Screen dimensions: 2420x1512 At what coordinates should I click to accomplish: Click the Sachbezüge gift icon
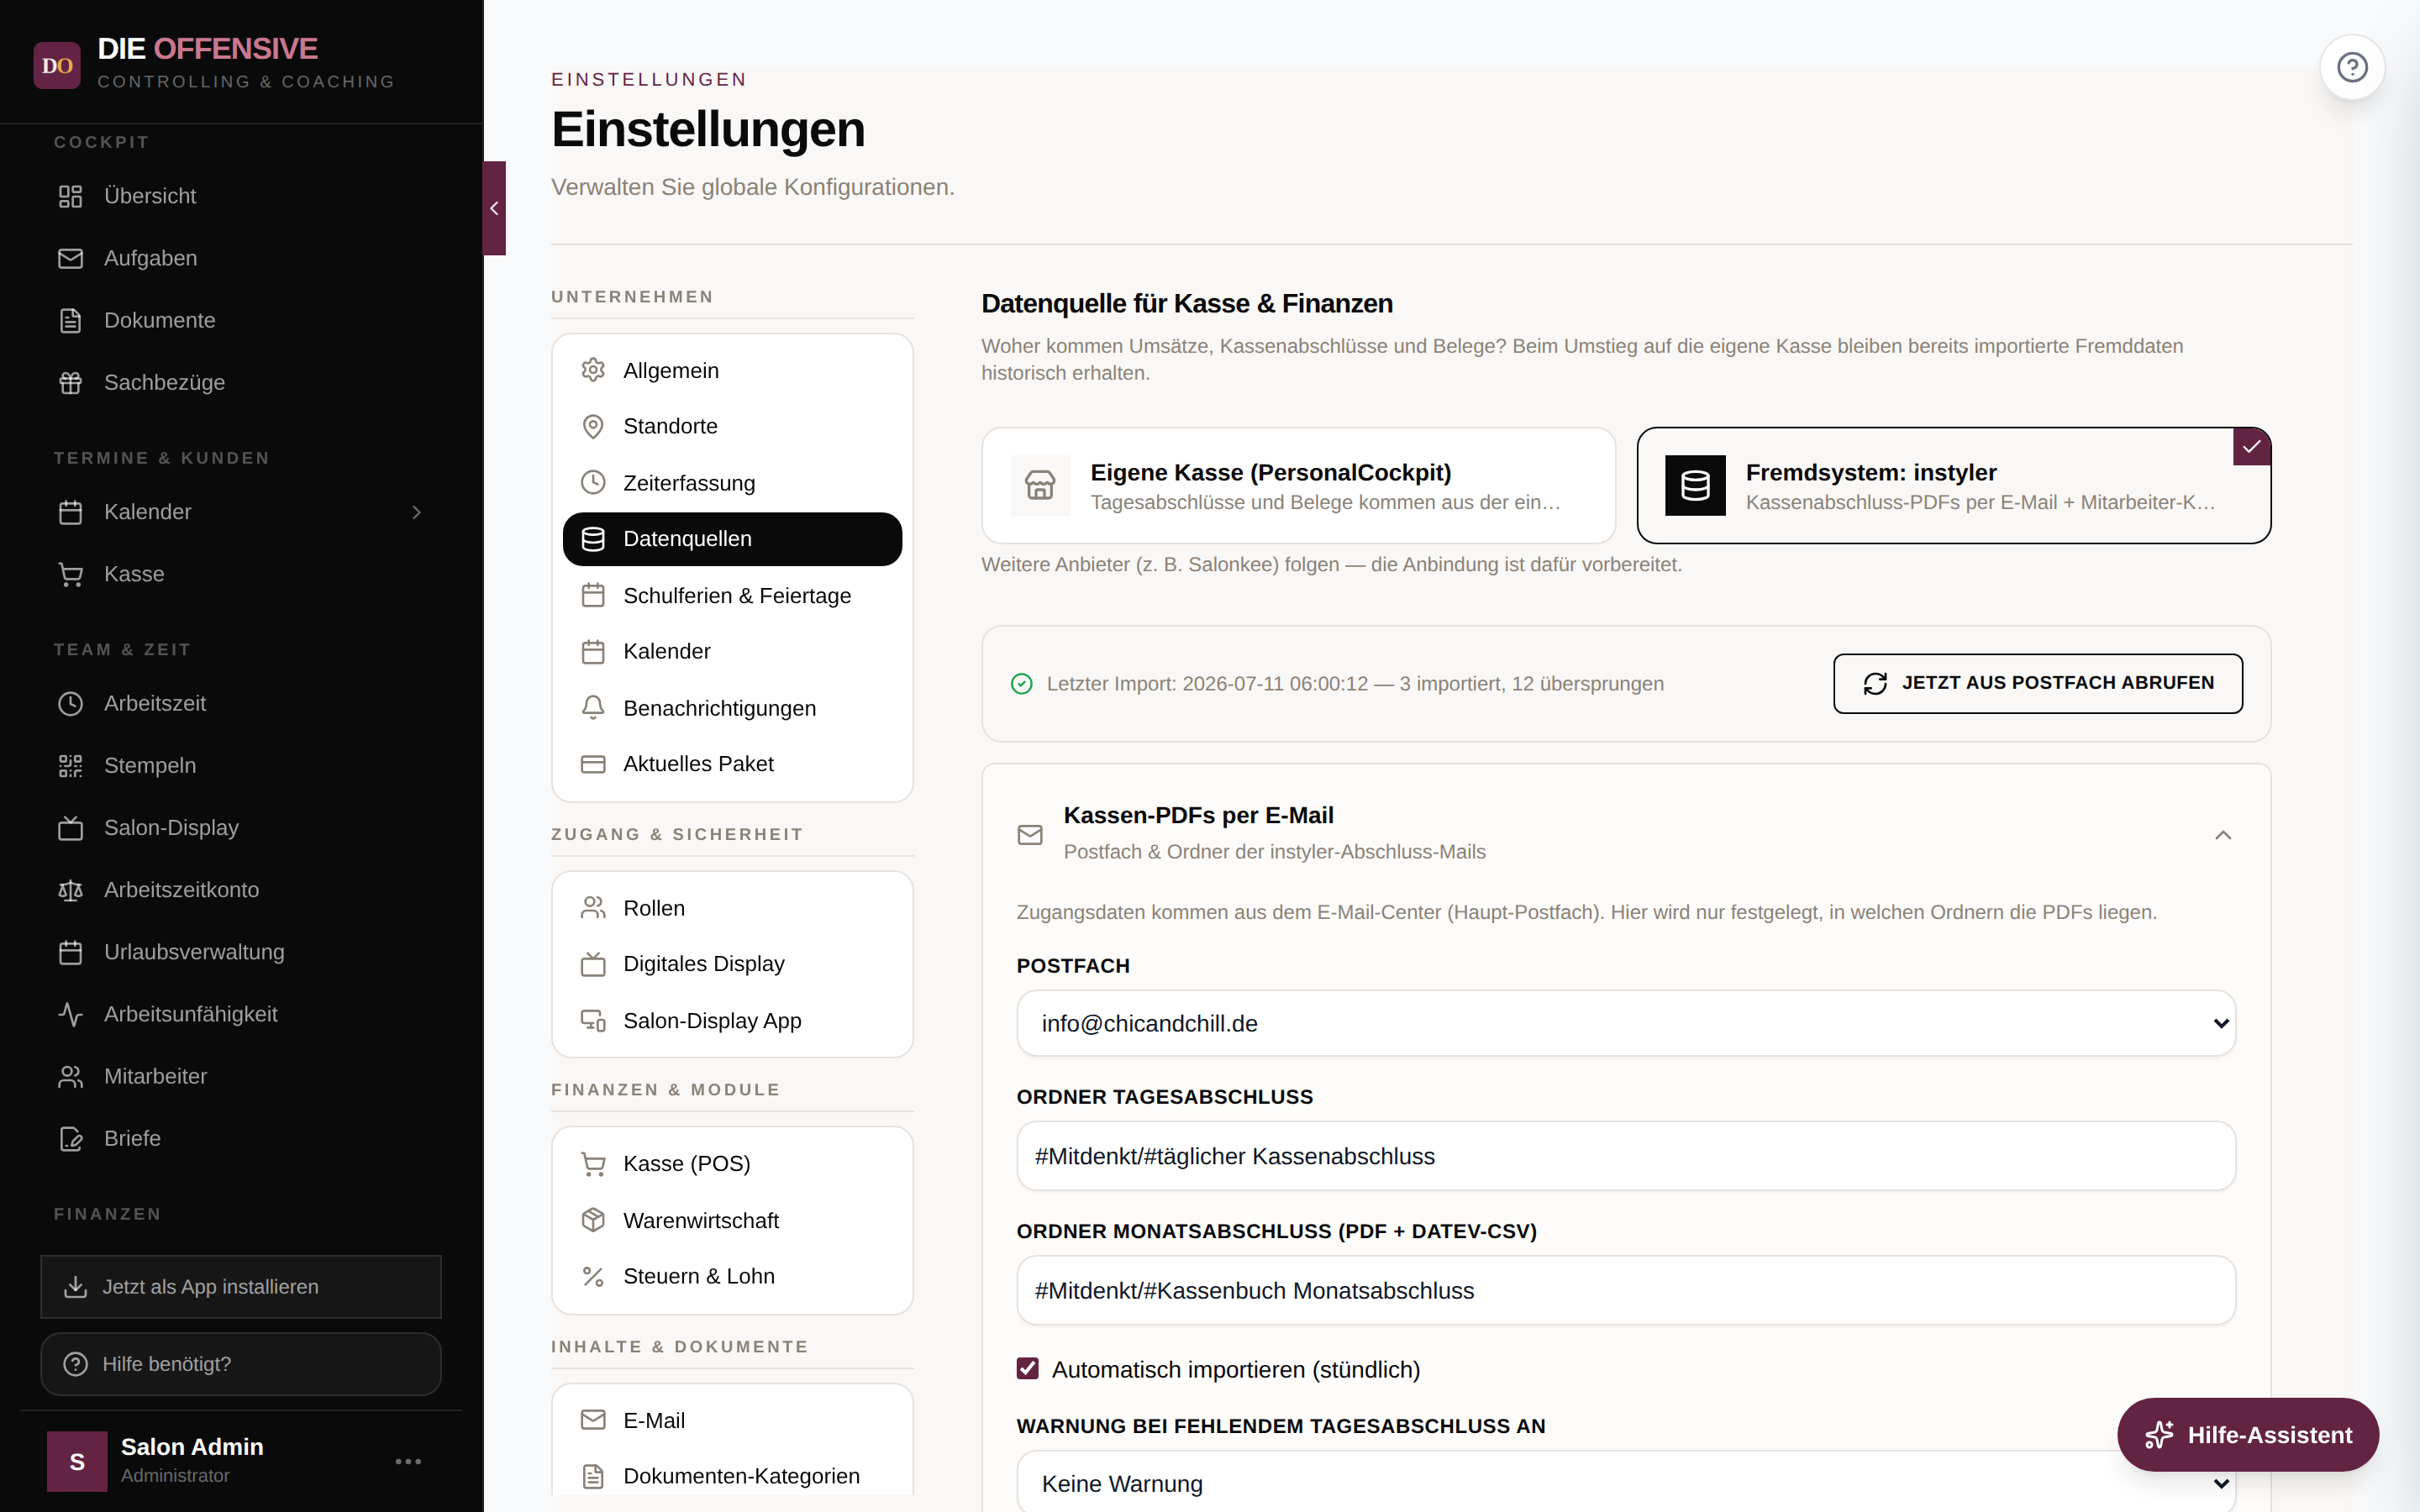[x=70, y=382]
